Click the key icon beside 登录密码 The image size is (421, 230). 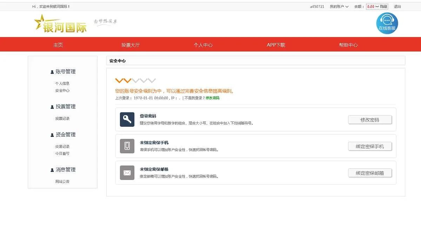pyautogui.click(x=127, y=119)
